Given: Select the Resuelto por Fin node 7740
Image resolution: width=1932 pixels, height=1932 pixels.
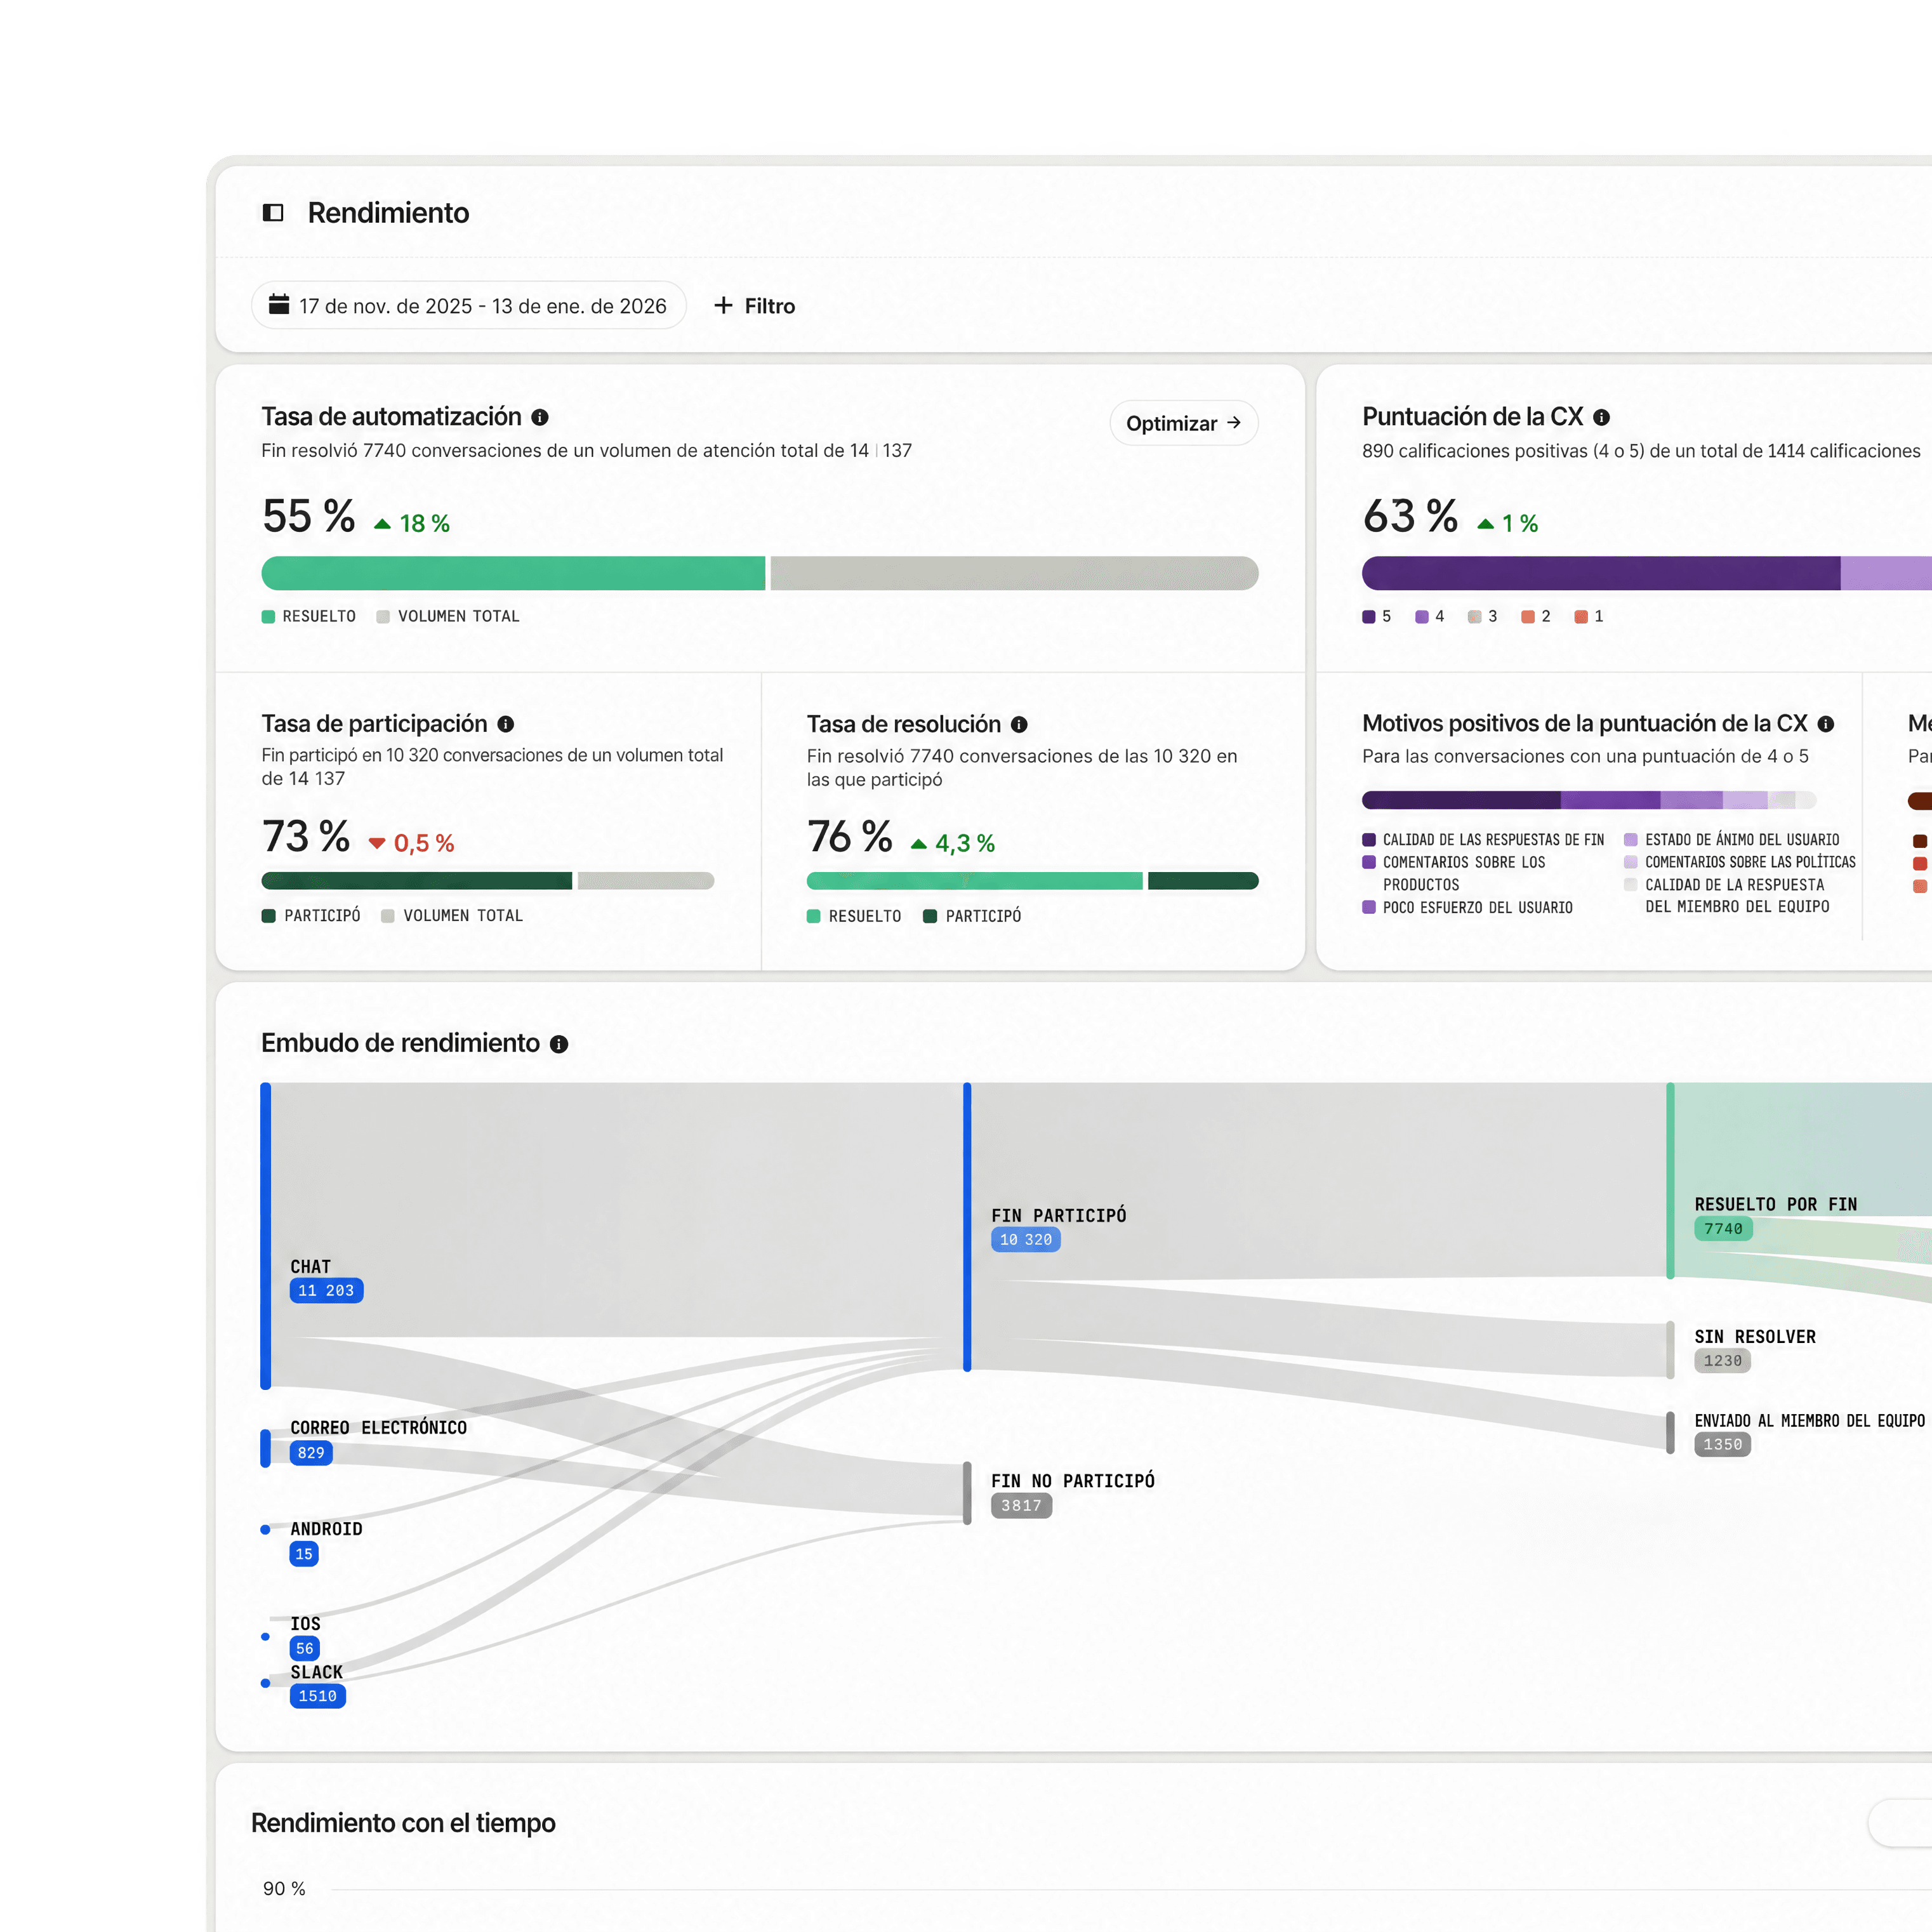Looking at the screenshot, I should click(x=1723, y=1229).
